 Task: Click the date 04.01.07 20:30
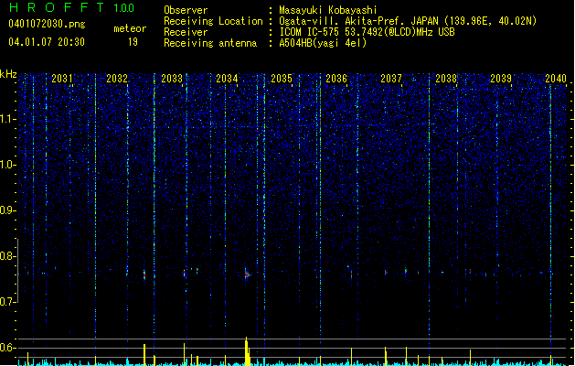point(47,42)
